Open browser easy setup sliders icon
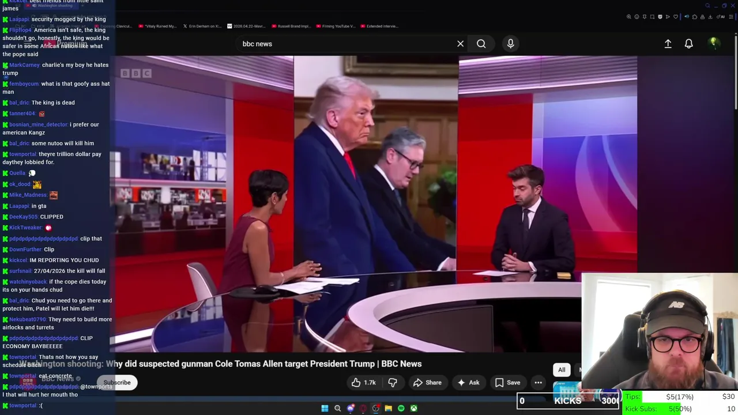 [x=731, y=17]
